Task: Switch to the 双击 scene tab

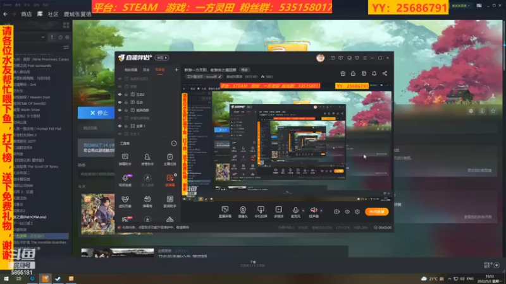Action: click(146, 69)
